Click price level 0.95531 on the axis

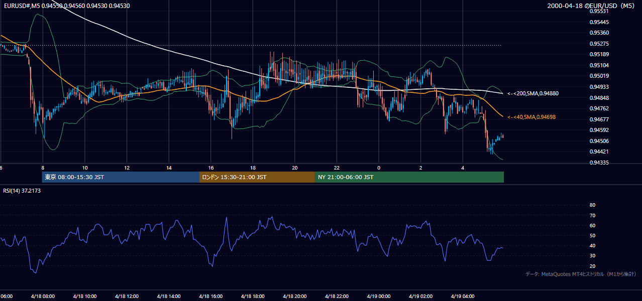point(599,11)
